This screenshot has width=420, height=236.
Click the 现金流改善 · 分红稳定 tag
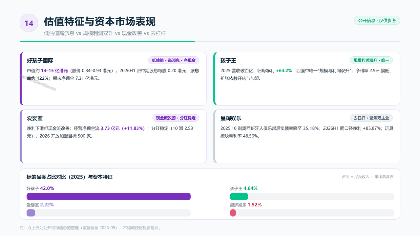coord(176,118)
